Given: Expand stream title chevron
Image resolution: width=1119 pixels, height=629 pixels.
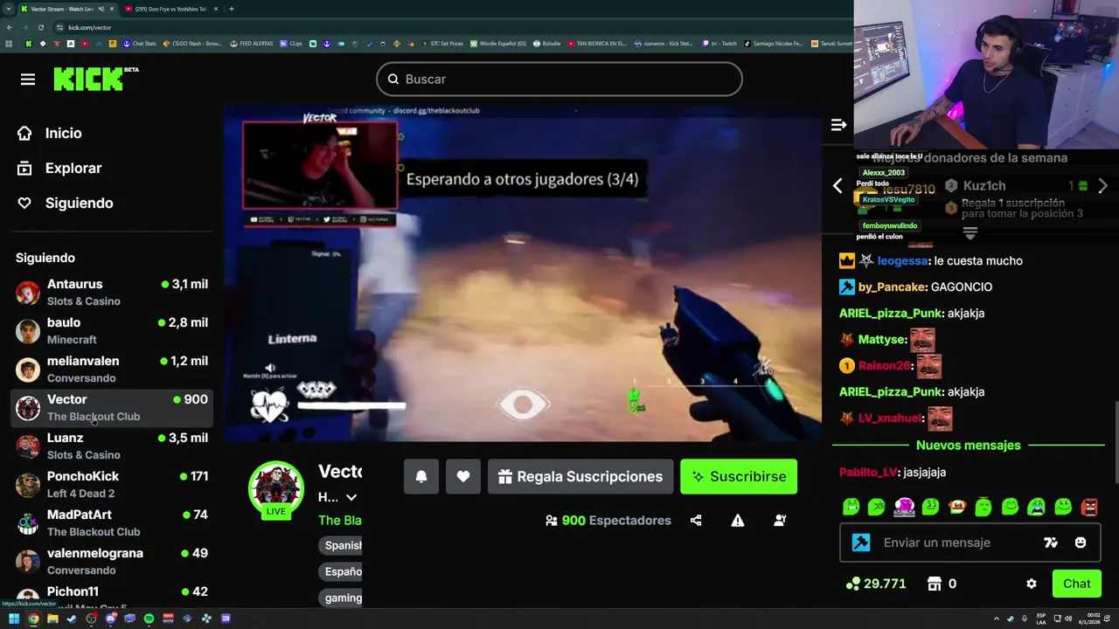Looking at the screenshot, I should click(x=351, y=497).
